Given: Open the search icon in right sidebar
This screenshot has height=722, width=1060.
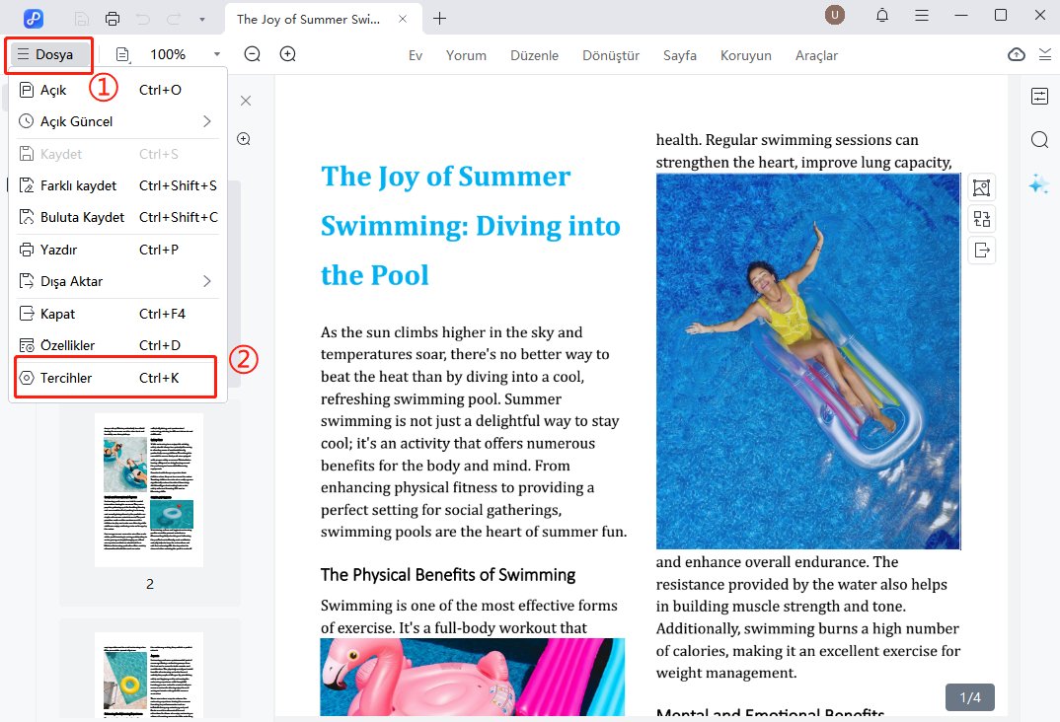Looking at the screenshot, I should 1039,140.
